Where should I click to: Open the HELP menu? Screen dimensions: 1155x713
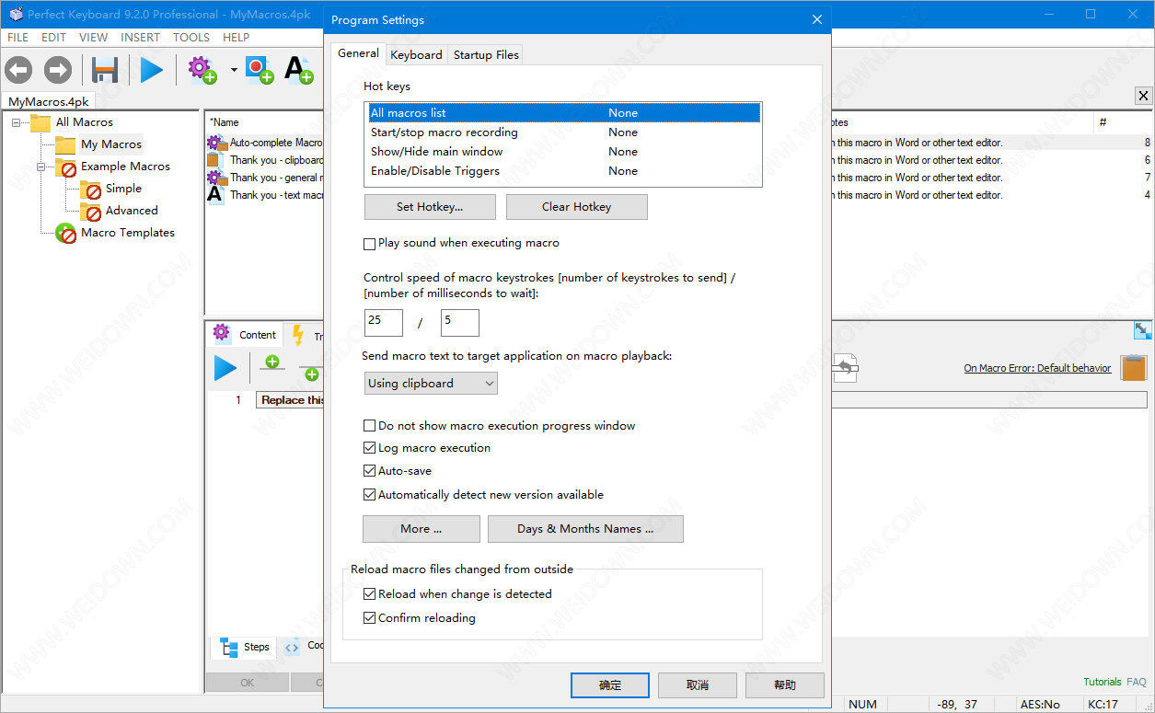[x=236, y=38]
